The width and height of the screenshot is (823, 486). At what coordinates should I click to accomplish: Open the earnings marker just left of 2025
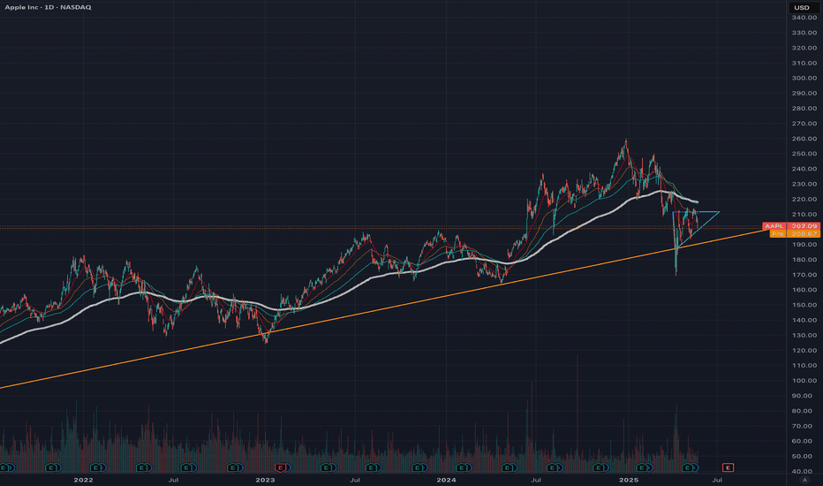point(600,467)
